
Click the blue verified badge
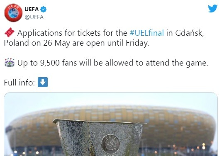pos(43,10)
